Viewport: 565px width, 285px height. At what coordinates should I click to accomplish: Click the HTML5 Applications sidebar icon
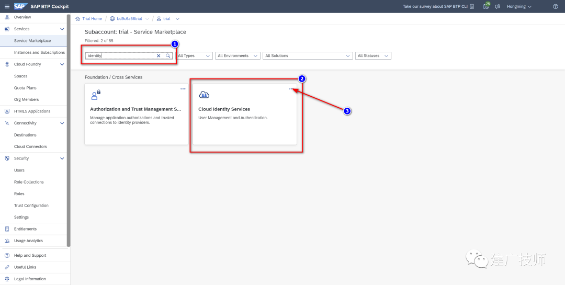coord(7,111)
